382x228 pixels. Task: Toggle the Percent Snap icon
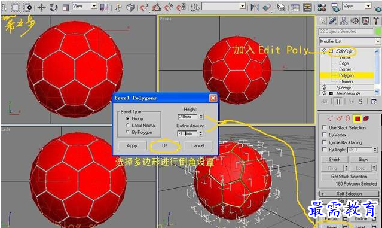tap(169, 8)
